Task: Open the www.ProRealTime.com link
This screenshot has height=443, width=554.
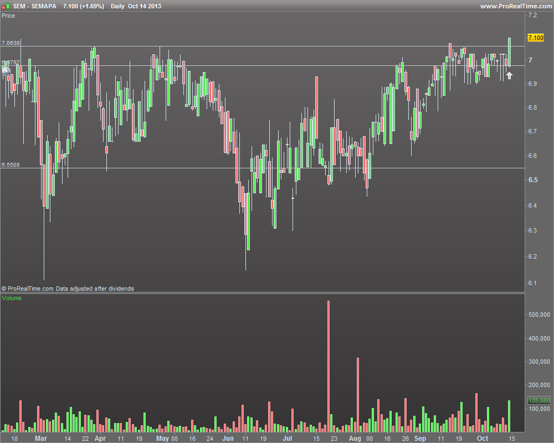Action: coord(516,6)
